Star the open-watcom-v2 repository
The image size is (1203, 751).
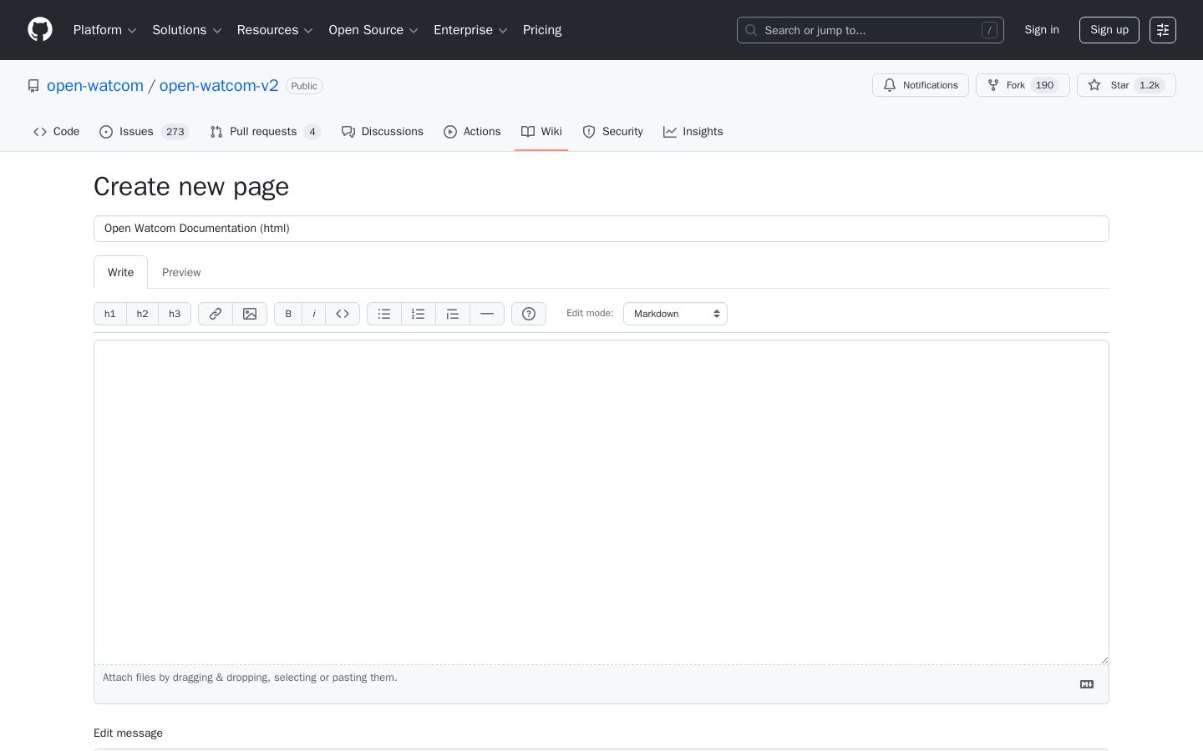[1126, 85]
